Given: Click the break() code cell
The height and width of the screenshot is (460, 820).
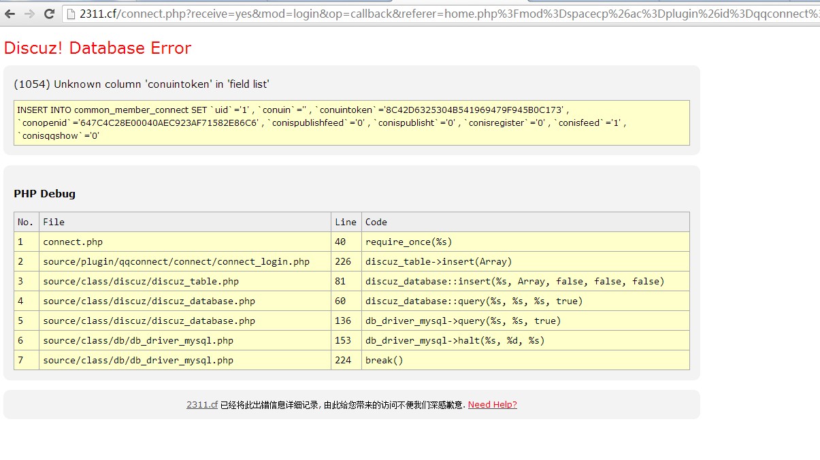Looking at the screenshot, I should (x=384, y=360).
